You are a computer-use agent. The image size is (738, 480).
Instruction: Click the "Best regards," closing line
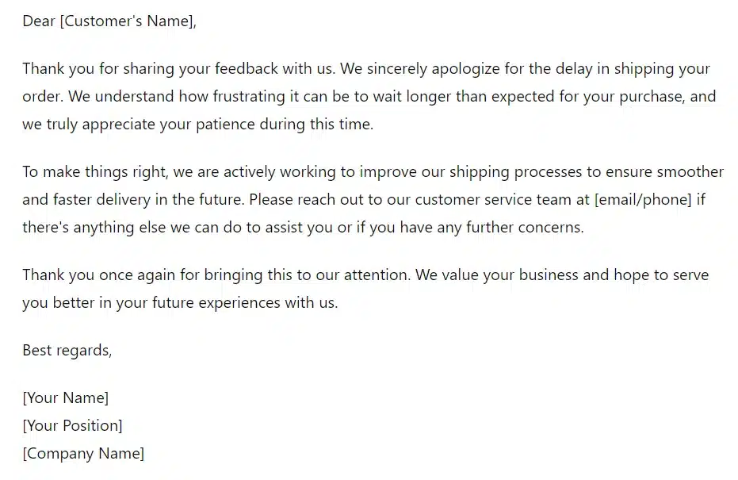67,350
